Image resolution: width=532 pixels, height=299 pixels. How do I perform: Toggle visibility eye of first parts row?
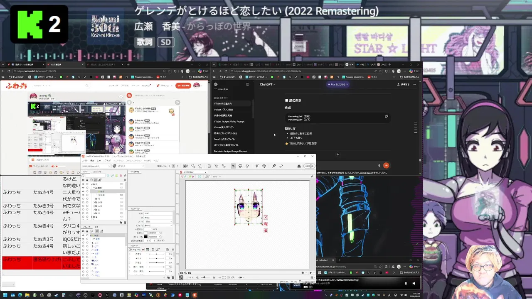coord(83,184)
